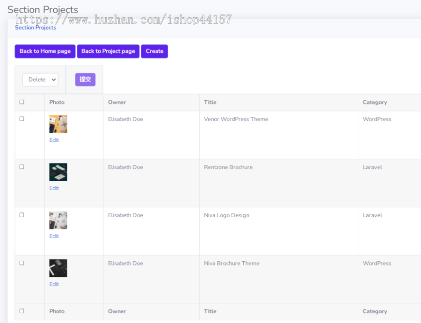Click the top Owner column header
The image size is (421, 323).
point(117,102)
